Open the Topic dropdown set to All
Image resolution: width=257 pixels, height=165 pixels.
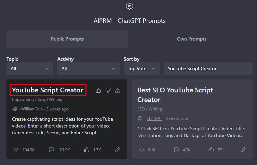point(30,69)
